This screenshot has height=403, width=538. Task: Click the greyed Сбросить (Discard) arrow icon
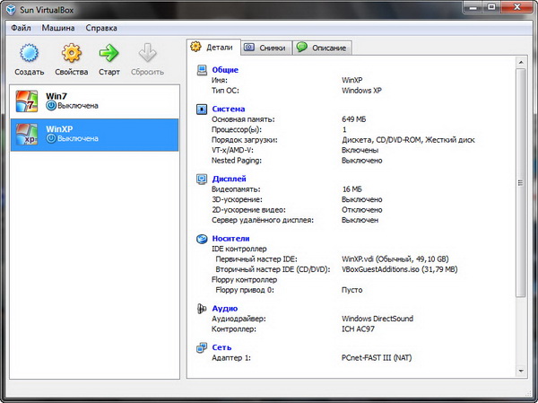(147, 53)
